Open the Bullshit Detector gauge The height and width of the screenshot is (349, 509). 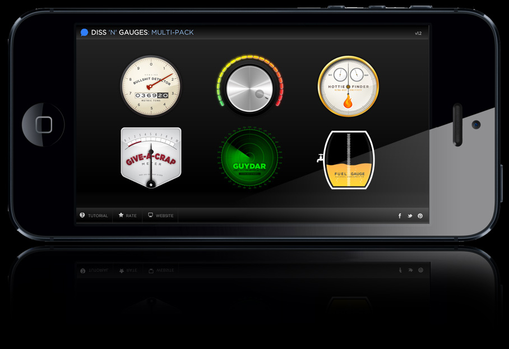[151, 86]
